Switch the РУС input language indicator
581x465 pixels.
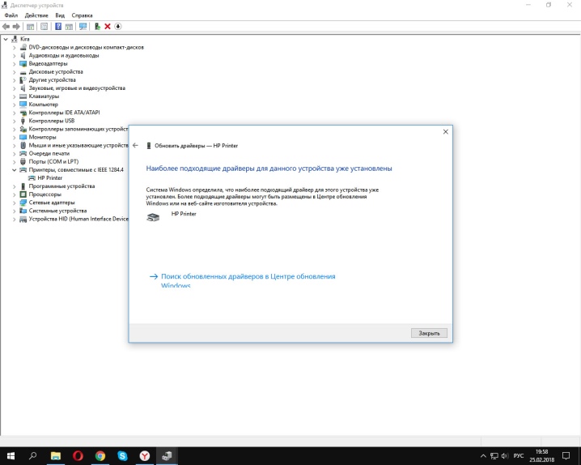(x=519, y=456)
